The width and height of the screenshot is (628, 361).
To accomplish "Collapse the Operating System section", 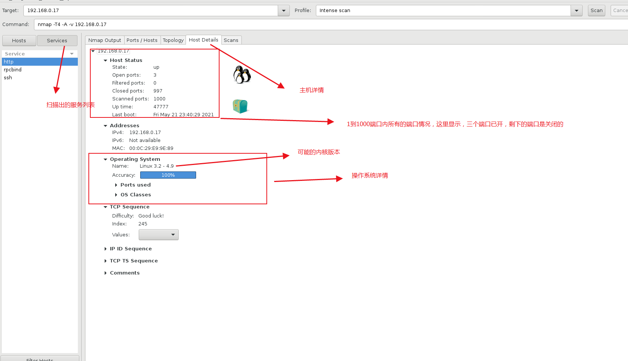I will [106, 159].
